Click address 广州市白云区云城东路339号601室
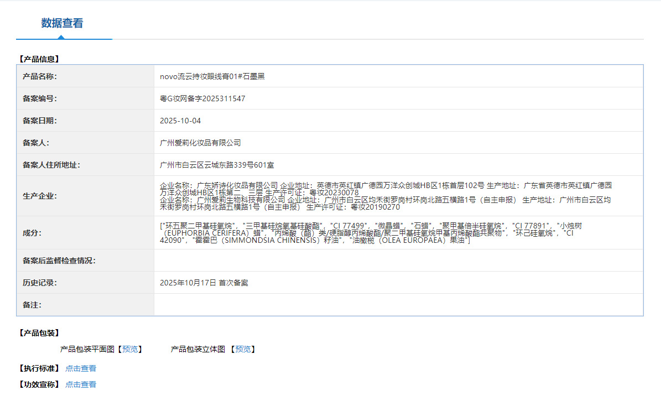 coord(217,165)
